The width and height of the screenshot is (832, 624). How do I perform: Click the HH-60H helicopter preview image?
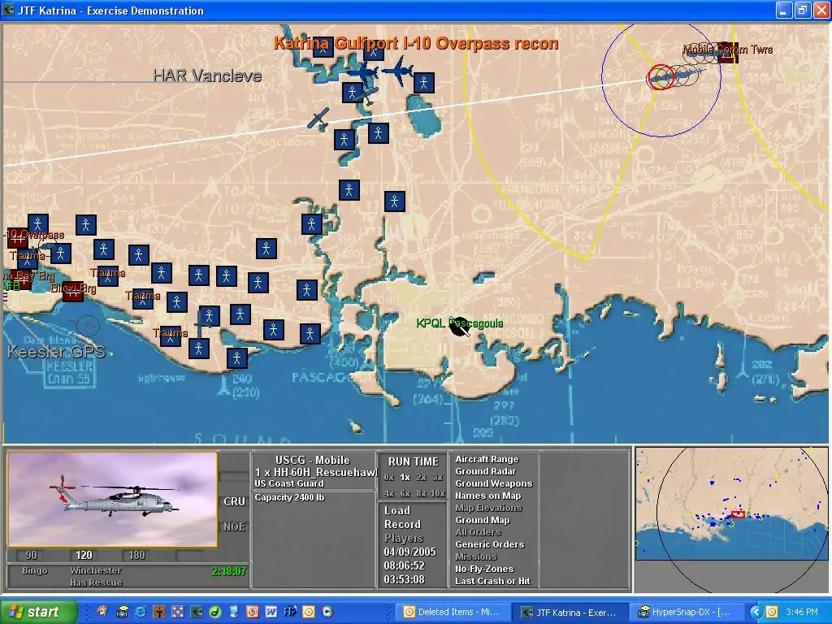pyautogui.click(x=113, y=499)
